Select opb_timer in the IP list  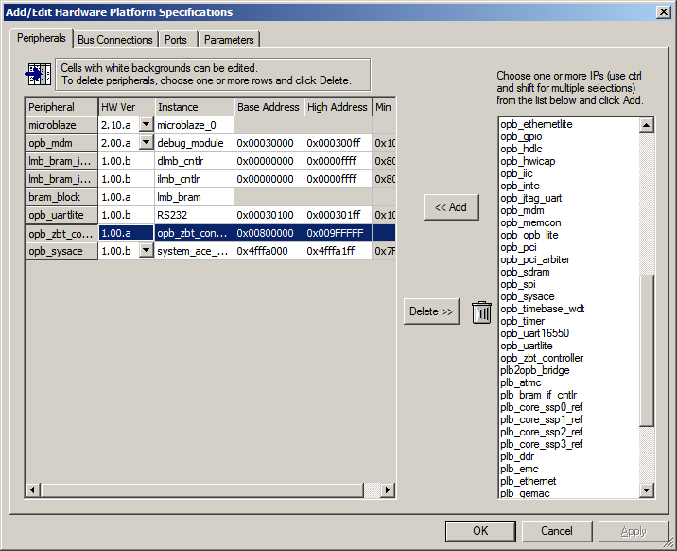click(x=522, y=321)
